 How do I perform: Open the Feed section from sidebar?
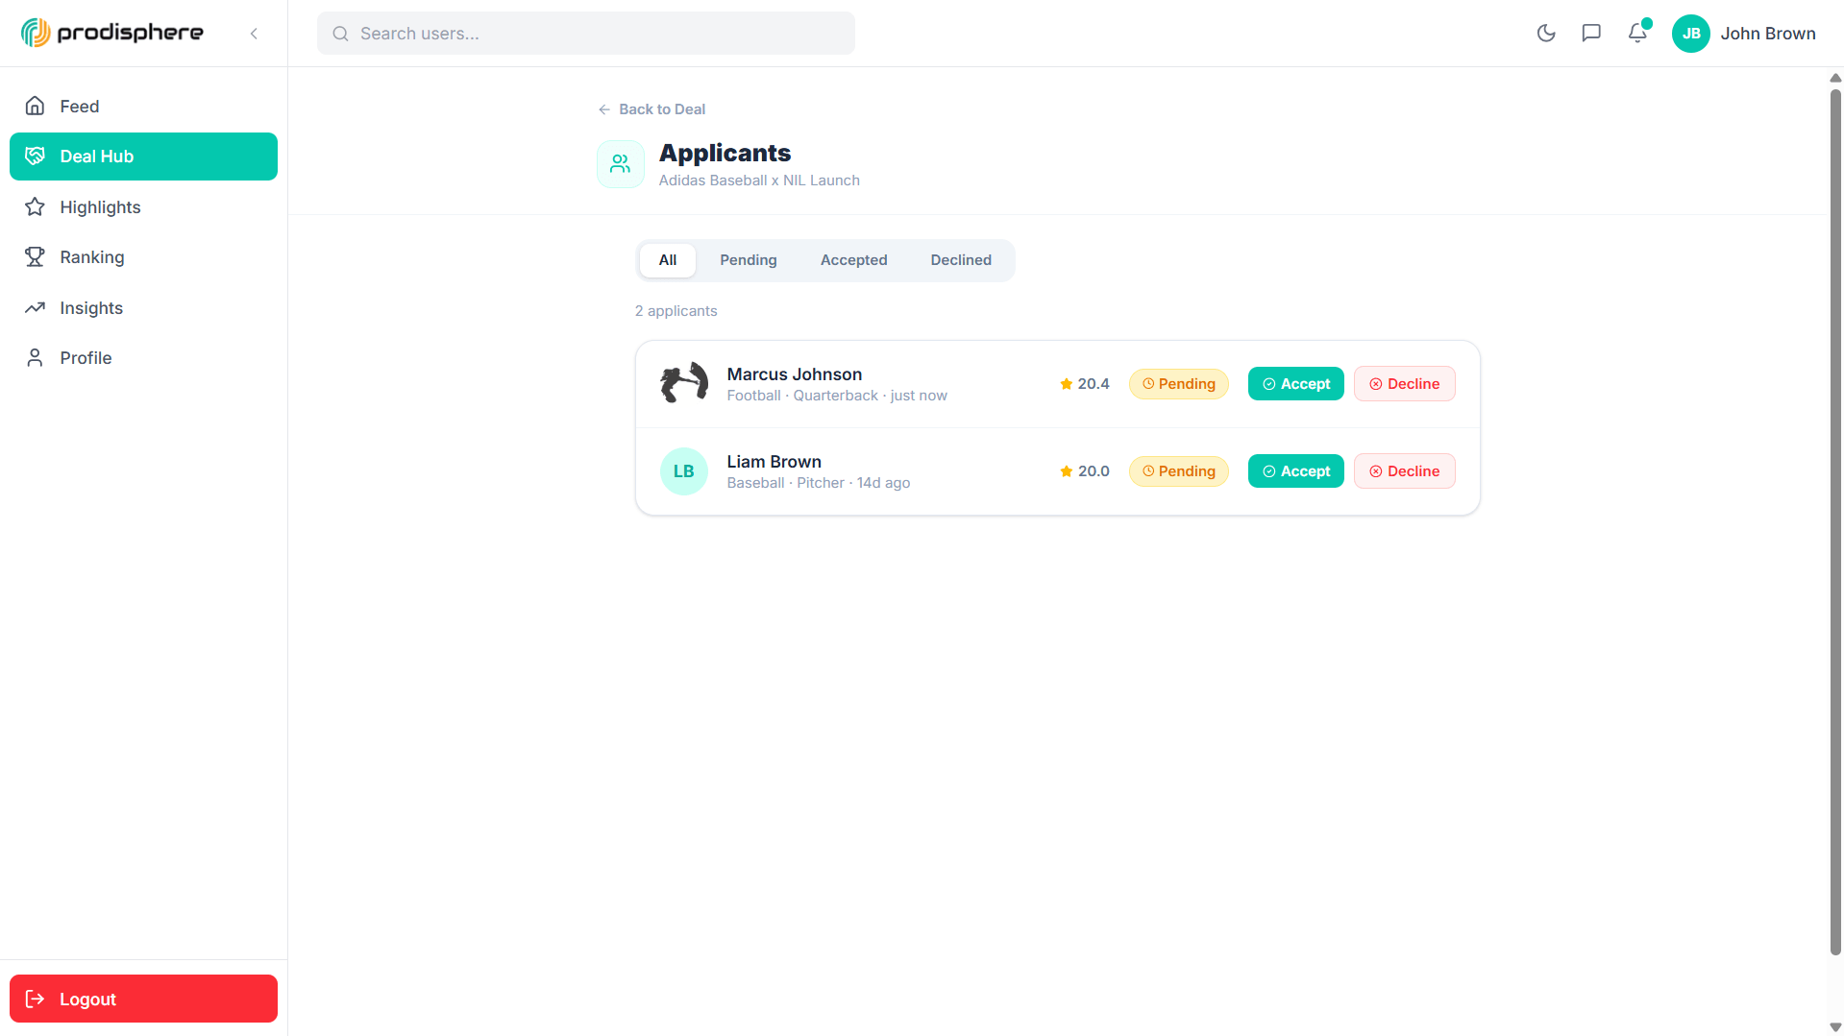[x=80, y=106]
